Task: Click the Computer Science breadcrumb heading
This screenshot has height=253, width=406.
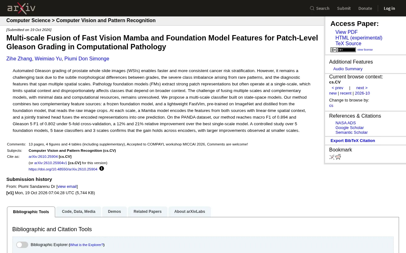Action: [x=28, y=21]
